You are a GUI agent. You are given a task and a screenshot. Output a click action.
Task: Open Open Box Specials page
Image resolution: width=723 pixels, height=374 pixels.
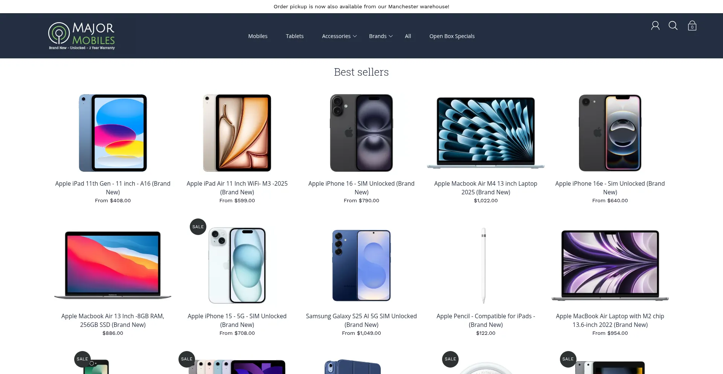click(x=452, y=36)
